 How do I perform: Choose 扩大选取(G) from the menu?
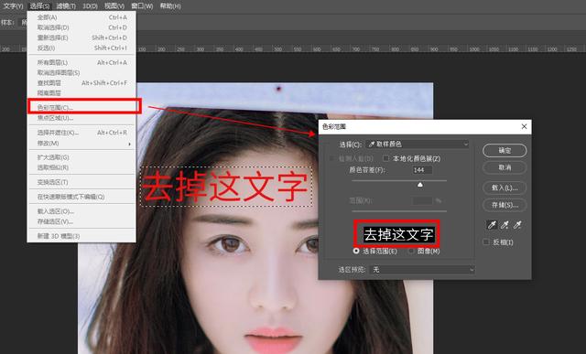(x=81, y=157)
